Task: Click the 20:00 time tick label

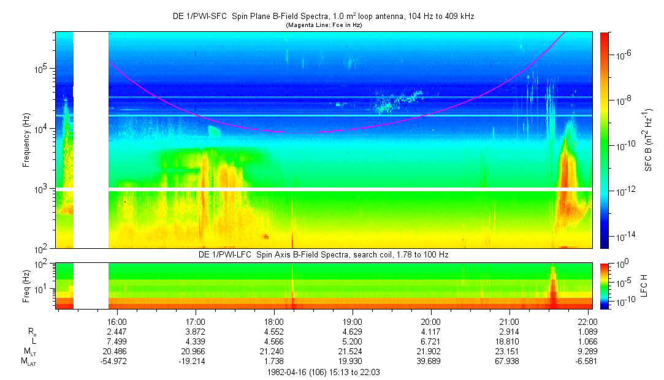Action: point(430,321)
